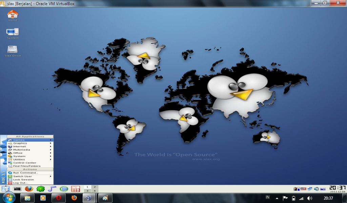This screenshot has height=203, width=347.
Task: Click the Windows taskbar clock
Action: (328, 198)
